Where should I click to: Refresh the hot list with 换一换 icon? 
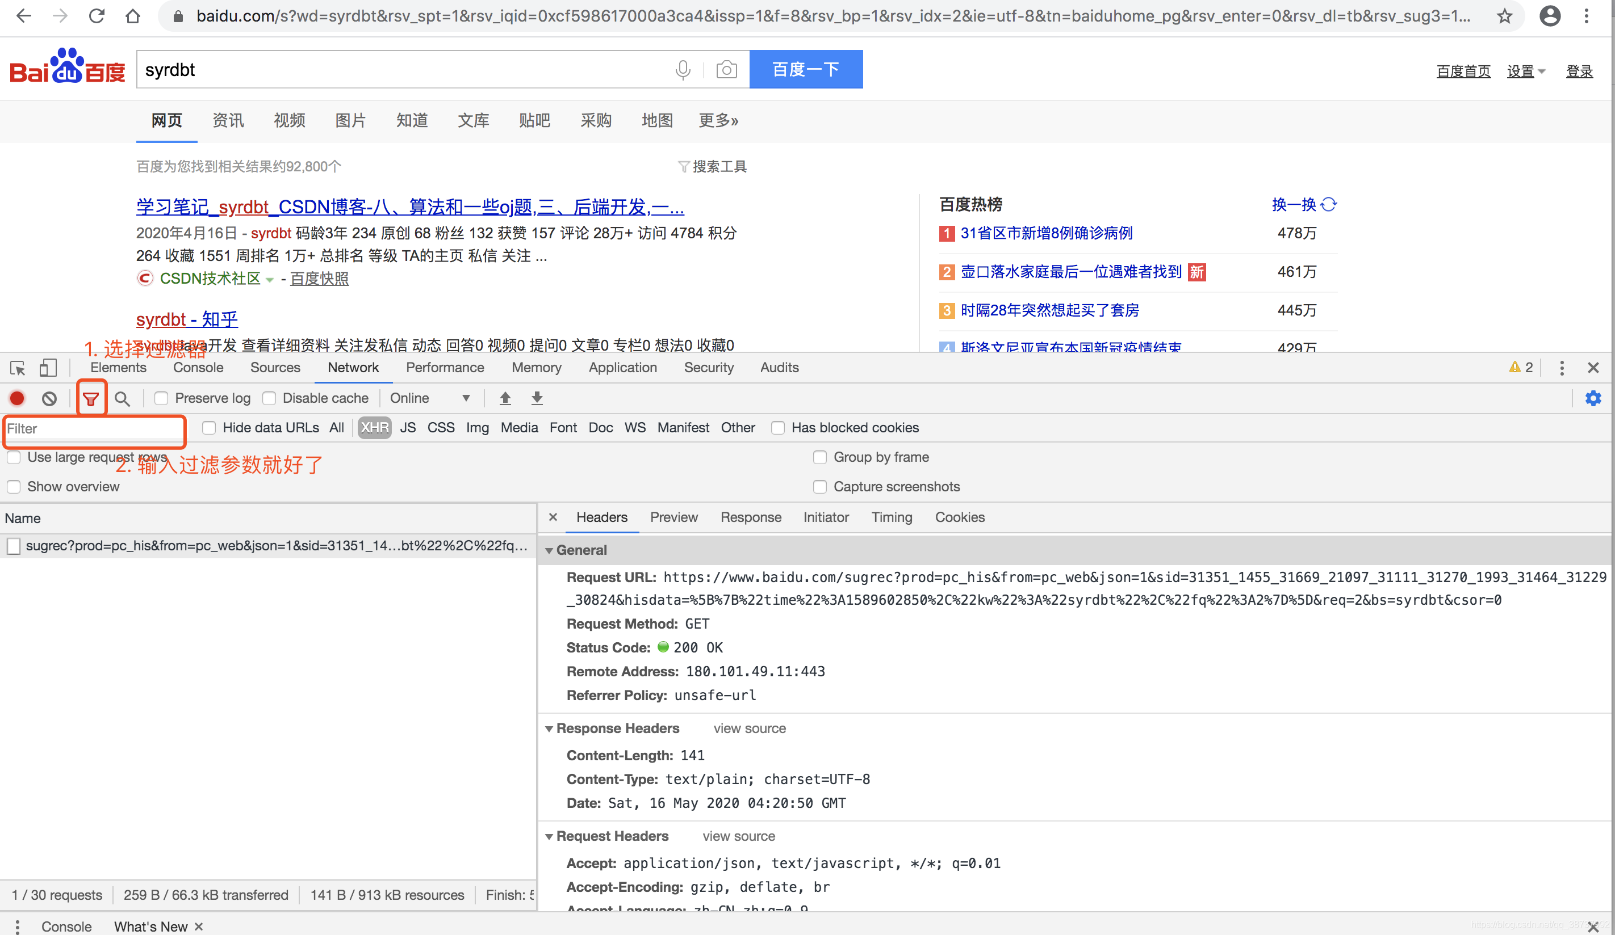pos(1329,204)
